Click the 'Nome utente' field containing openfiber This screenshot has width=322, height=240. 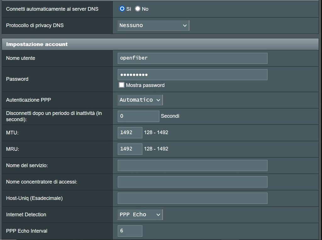click(x=192, y=58)
